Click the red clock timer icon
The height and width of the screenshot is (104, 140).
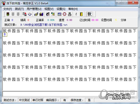(x=64, y=14)
